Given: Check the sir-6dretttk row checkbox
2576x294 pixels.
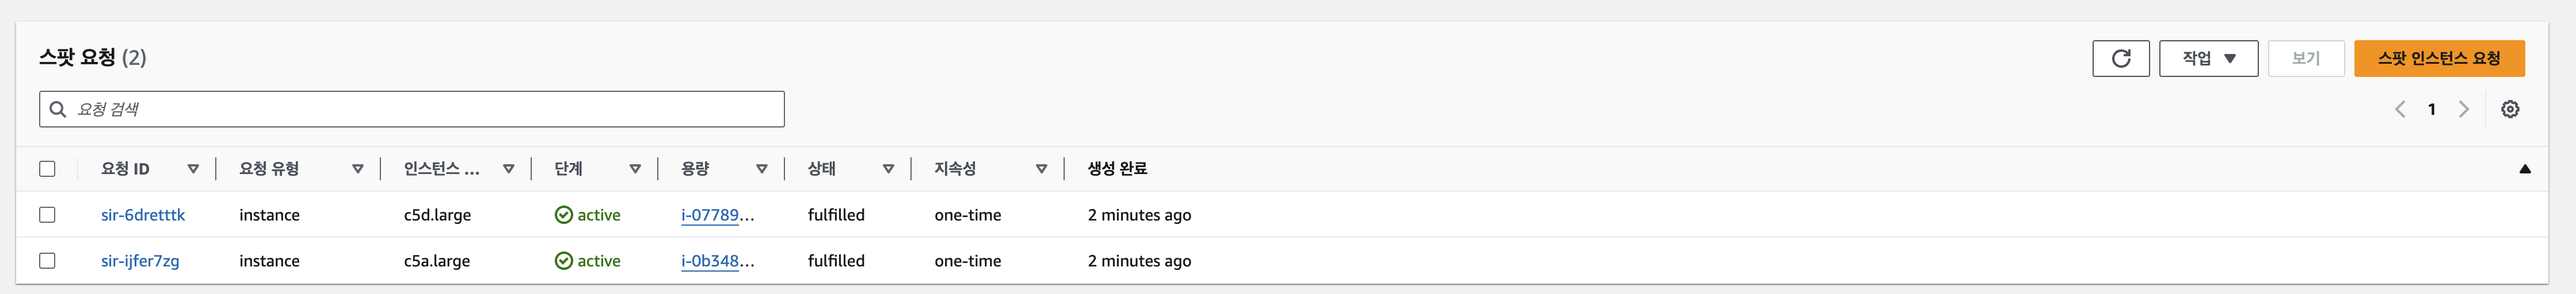Looking at the screenshot, I should click(x=47, y=215).
